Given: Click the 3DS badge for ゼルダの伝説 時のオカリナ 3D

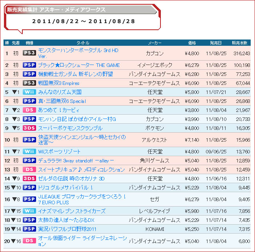Looking at the screenshot, I should (x=29, y=178).
